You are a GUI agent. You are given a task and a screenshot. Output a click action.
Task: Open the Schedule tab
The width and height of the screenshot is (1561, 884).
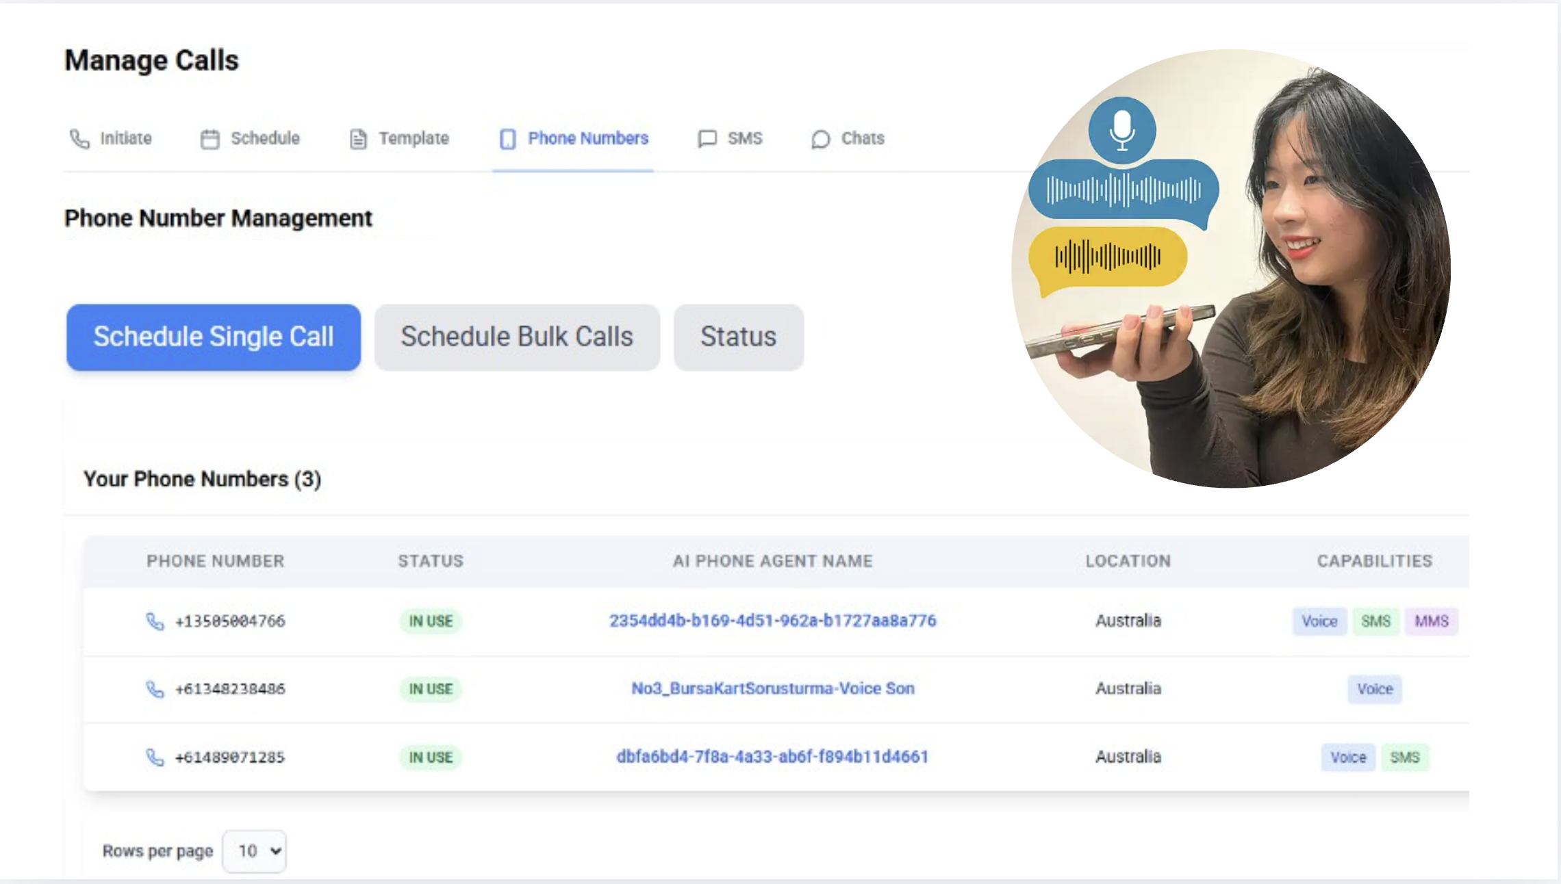click(x=264, y=139)
